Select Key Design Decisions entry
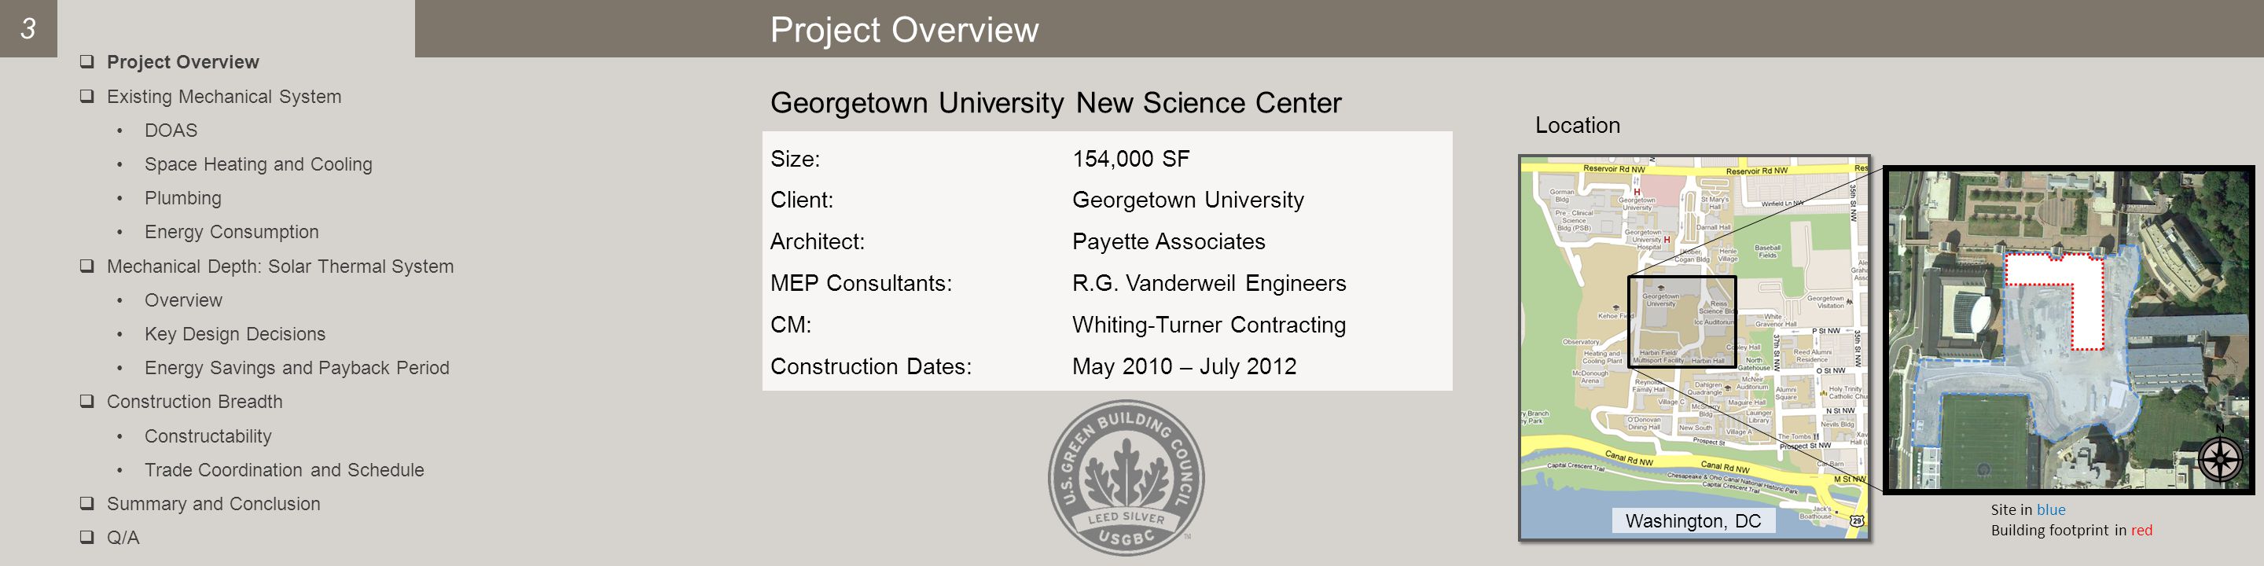 tap(235, 334)
